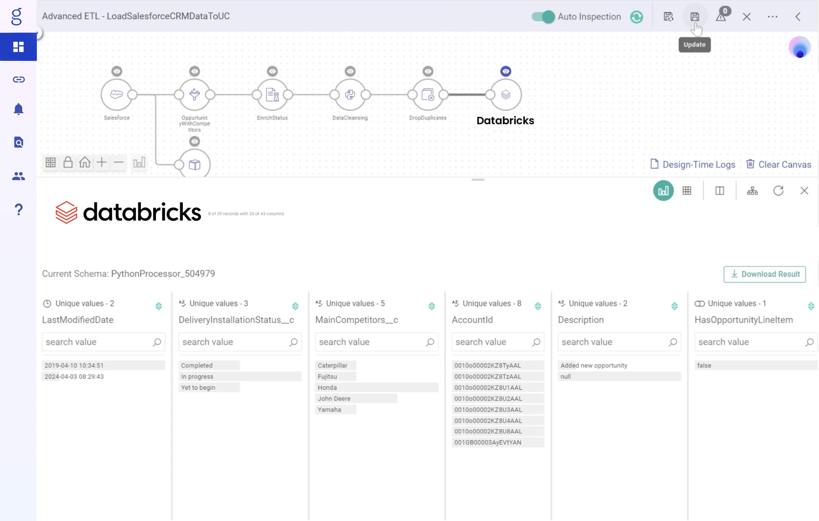819x521 pixels.
Task: Open the three-dot more options menu
Action: click(772, 16)
